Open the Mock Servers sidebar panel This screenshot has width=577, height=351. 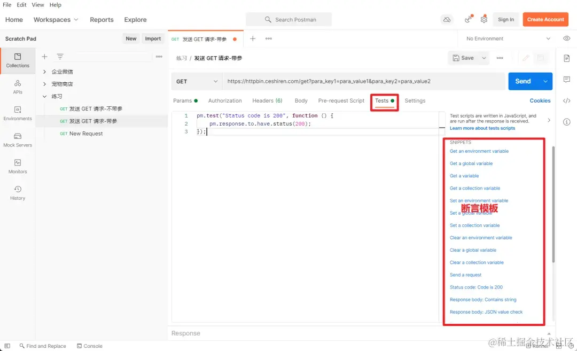point(18,140)
